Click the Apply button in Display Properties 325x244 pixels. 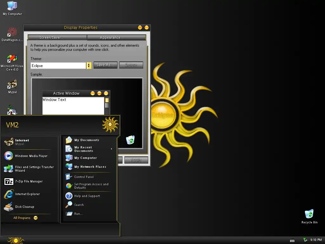click(136, 160)
